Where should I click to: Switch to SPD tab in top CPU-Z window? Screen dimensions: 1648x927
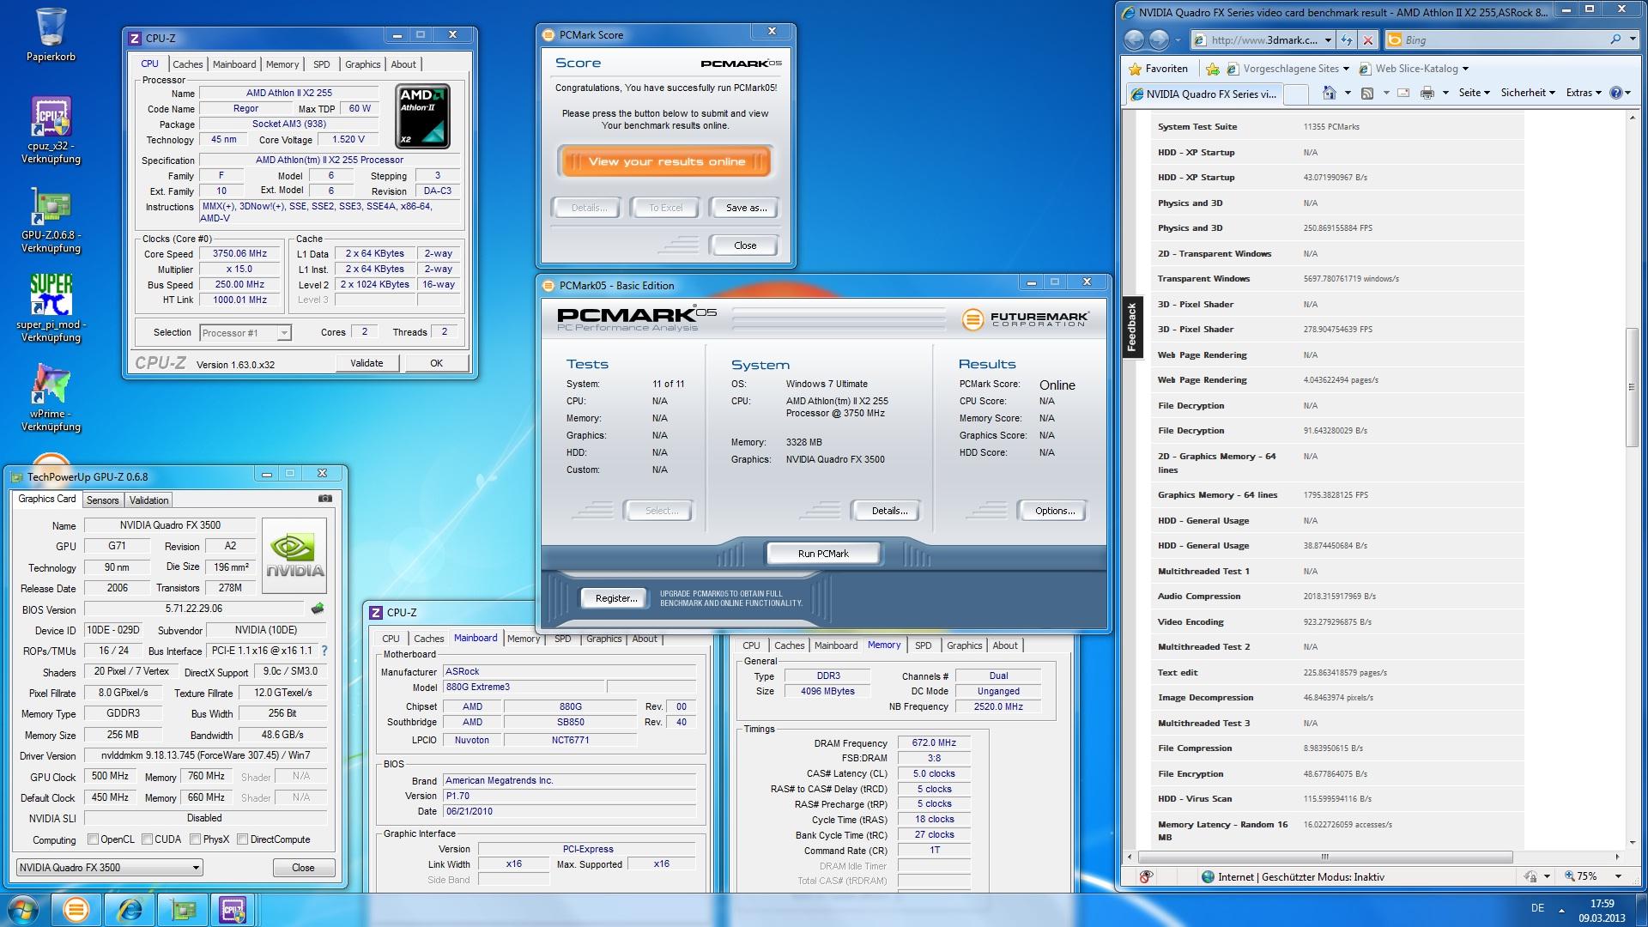click(321, 64)
